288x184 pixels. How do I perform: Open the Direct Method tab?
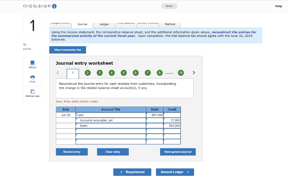pos(148,25)
